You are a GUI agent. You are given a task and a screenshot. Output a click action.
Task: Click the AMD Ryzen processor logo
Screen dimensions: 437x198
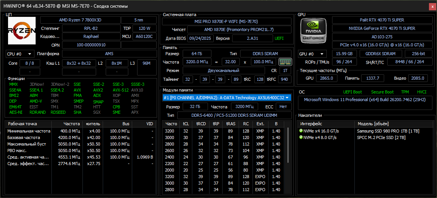click(22, 30)
